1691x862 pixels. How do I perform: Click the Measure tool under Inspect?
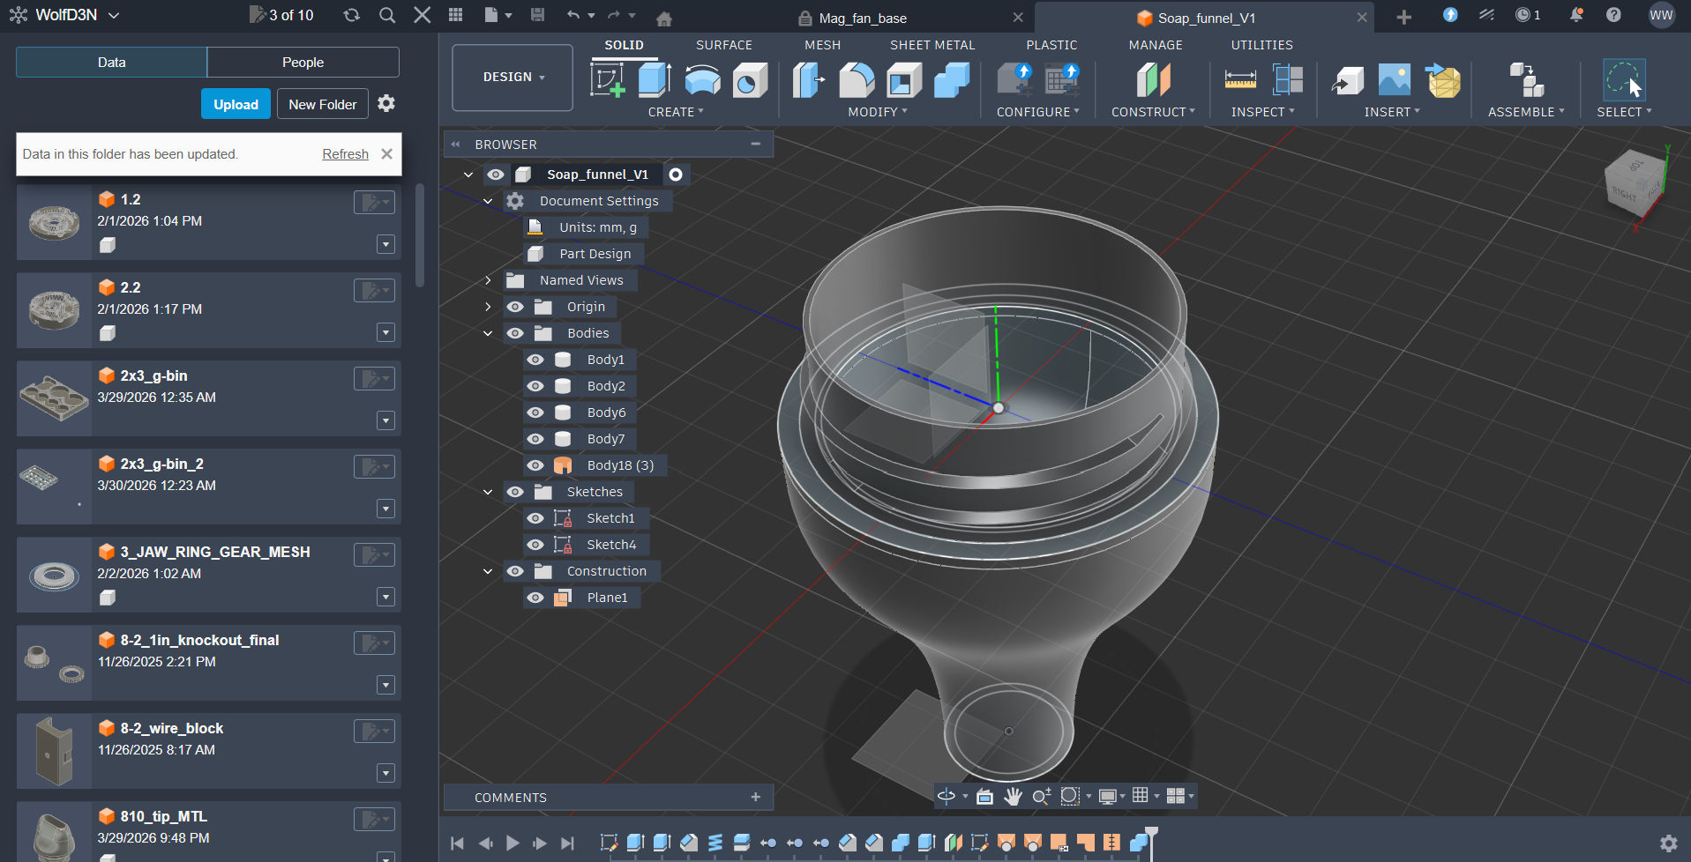1240,79
